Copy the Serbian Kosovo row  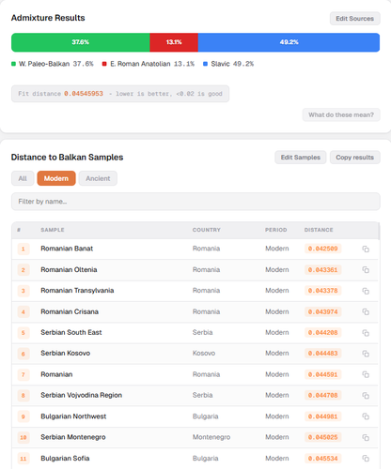(366, 354)
